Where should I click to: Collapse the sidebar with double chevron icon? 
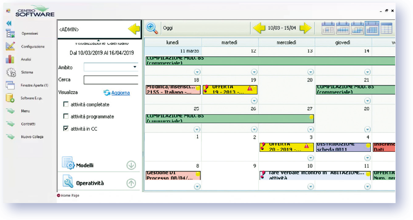(x=9, y=23)
